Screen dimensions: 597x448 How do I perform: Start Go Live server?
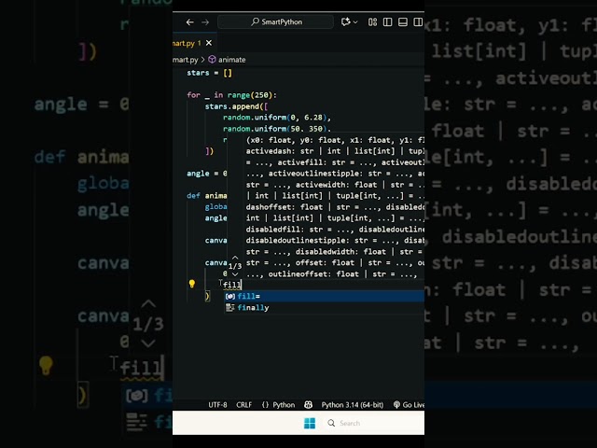409,404
